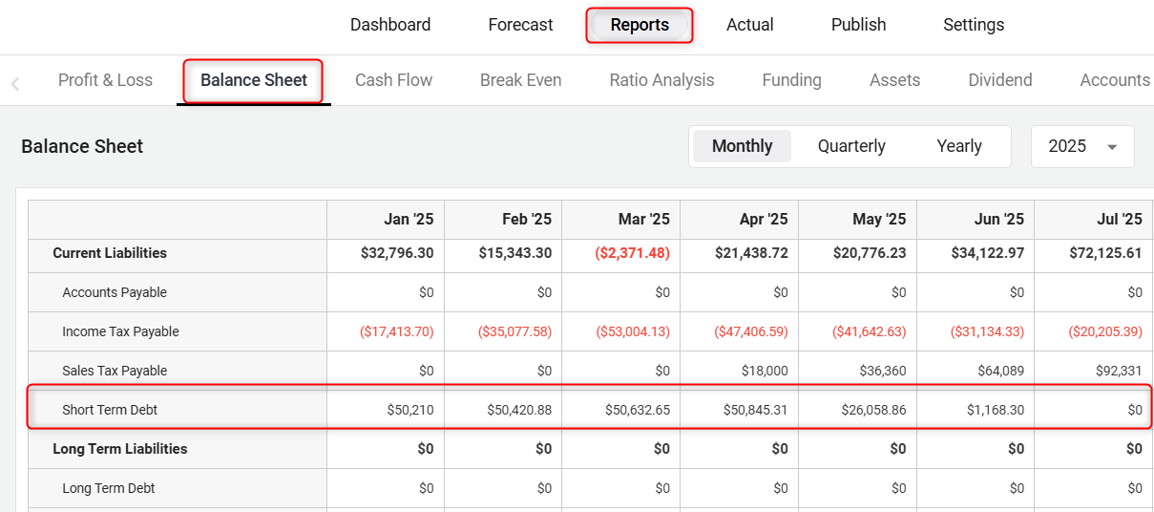Open the Dashboard menu
Viewport: 1154px width, 512px height.
tap(390, 25)
